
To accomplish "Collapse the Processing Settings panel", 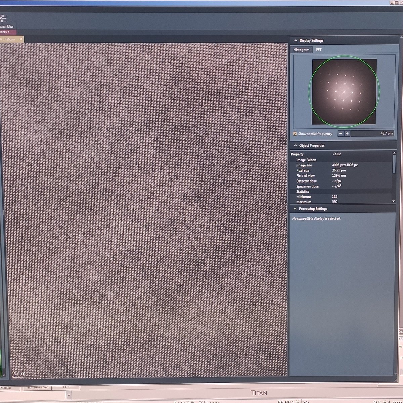I will click(296, 209).
